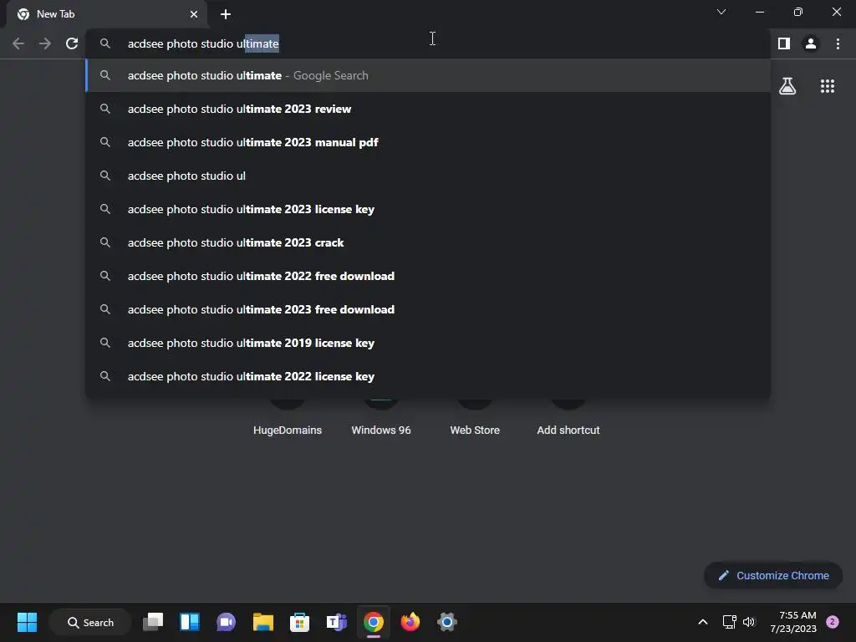Image resolution: width=856 pixels, height=642 pixels.
Task: Open the Windows Start menu
Action: (x=27, y=622)
